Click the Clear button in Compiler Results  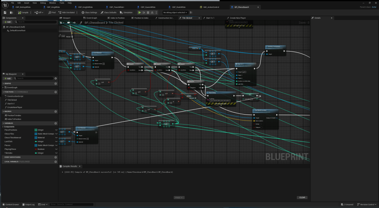(x=302, y=197)
